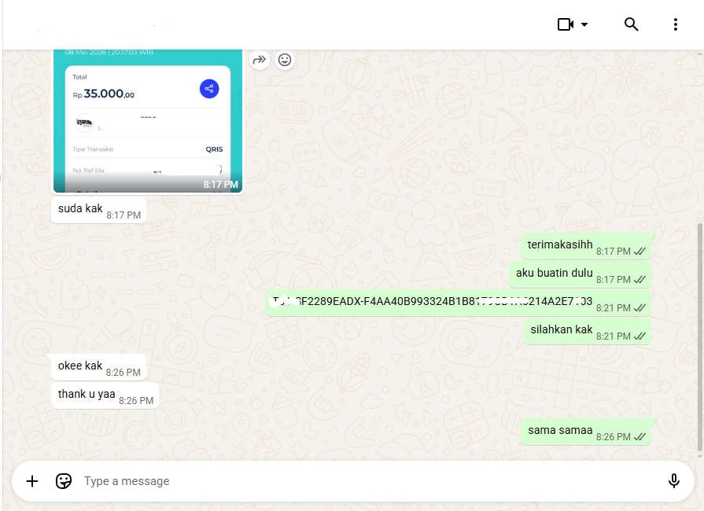Select the 'silahkan kak' message
This screenshot has width=704, height=511.
tap(588, 331)
